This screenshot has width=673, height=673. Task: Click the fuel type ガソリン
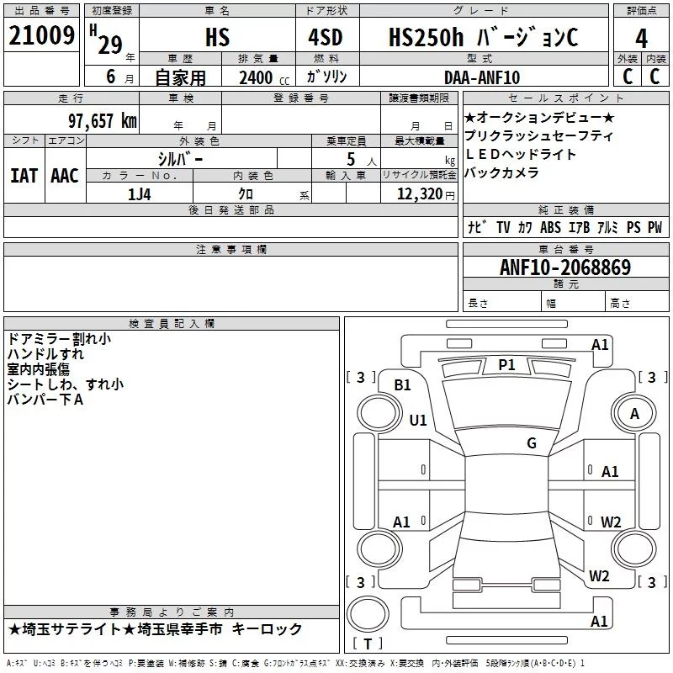tap(326, 77)
